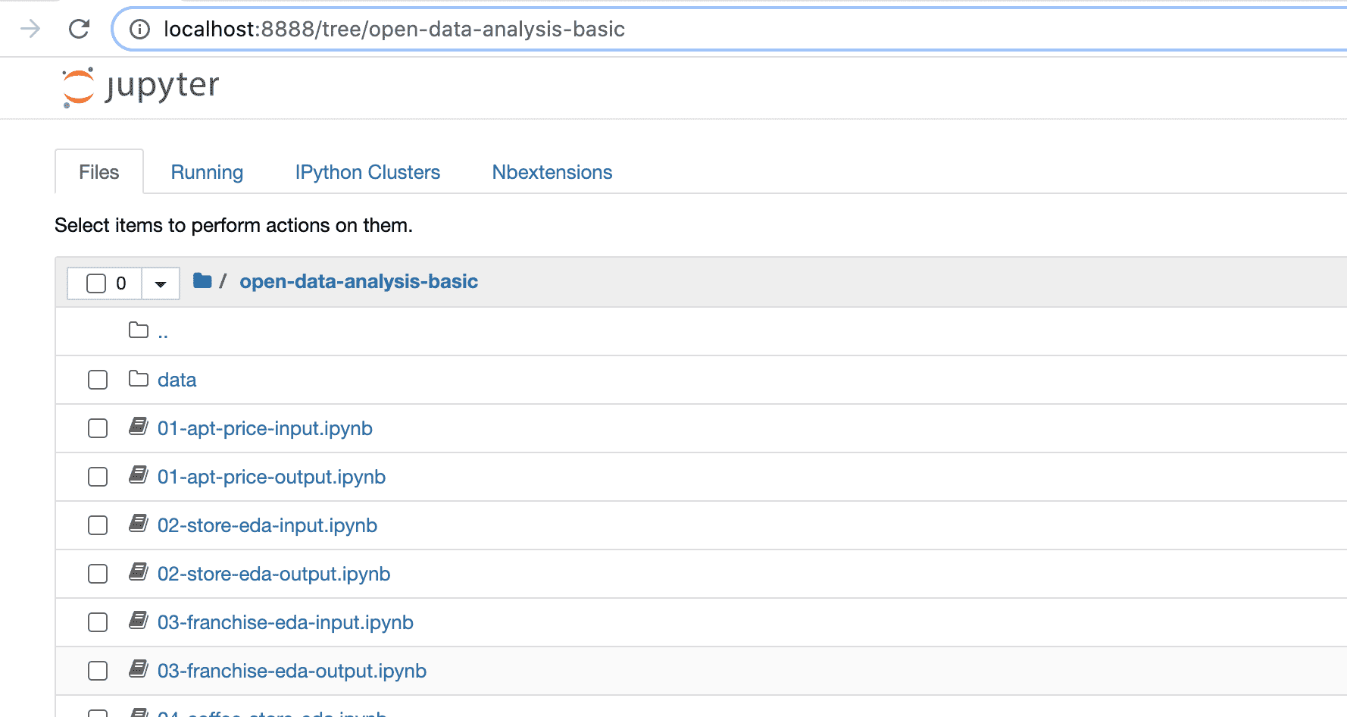
Task: Check the box for the data folder
Action: [x=98, y=380]
